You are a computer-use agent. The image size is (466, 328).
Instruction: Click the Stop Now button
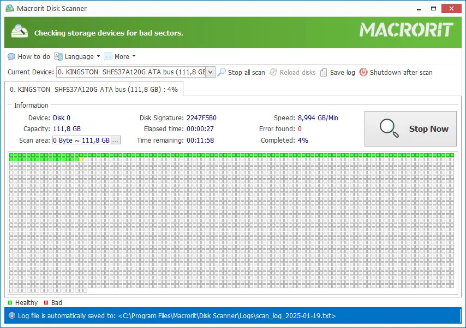(410, 128)
